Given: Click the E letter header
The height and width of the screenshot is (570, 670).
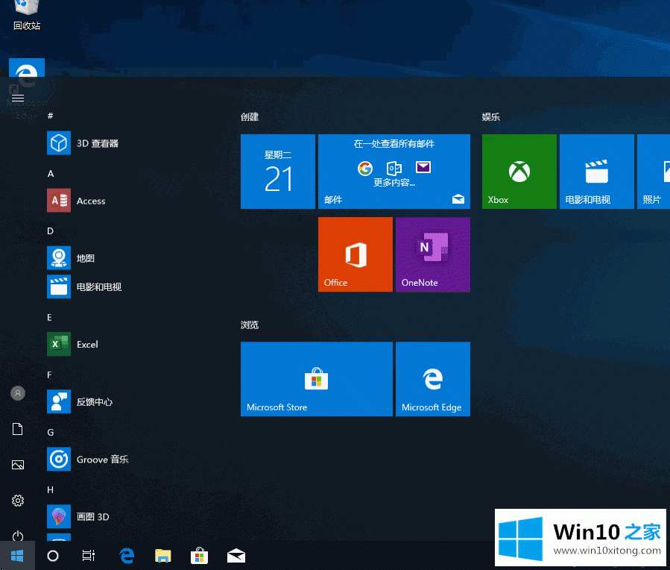Looking at the screenshot, I should [x=50, y=317].
